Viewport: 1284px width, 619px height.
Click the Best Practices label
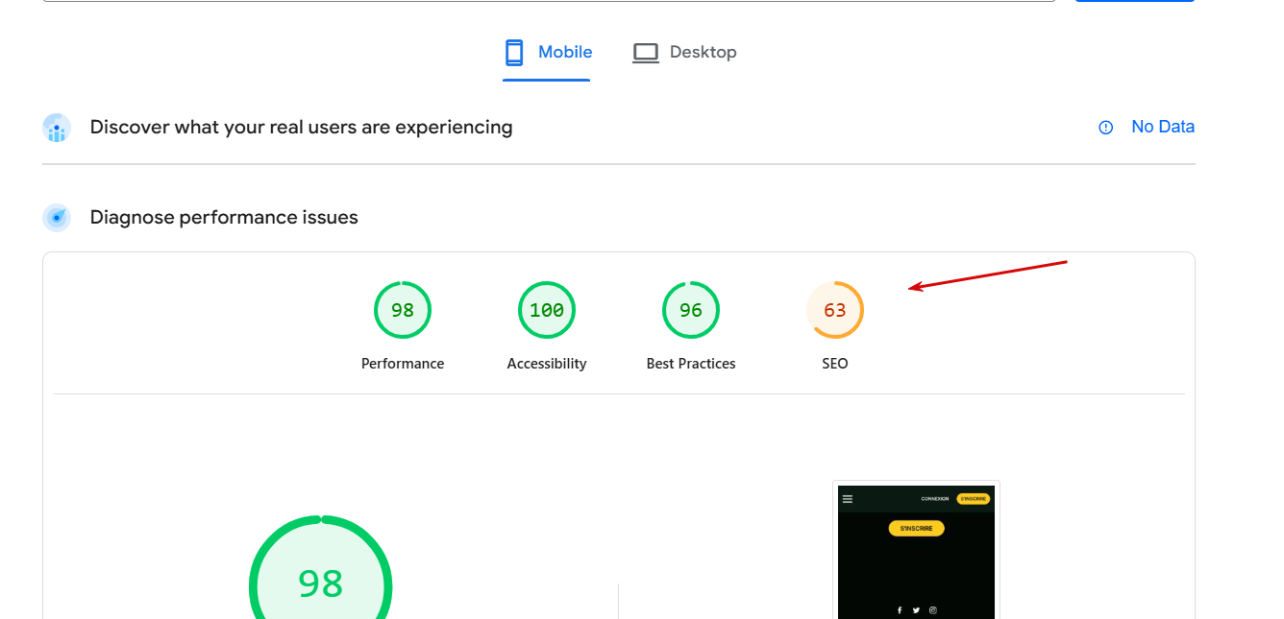pyautogui.click(x=691, y=364)
